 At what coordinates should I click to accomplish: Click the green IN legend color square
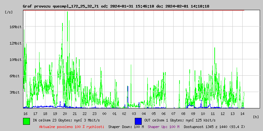pos(26,121)
